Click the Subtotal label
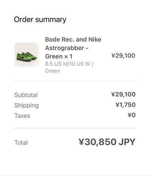The image size is (150, 176). tap(26, 95)
